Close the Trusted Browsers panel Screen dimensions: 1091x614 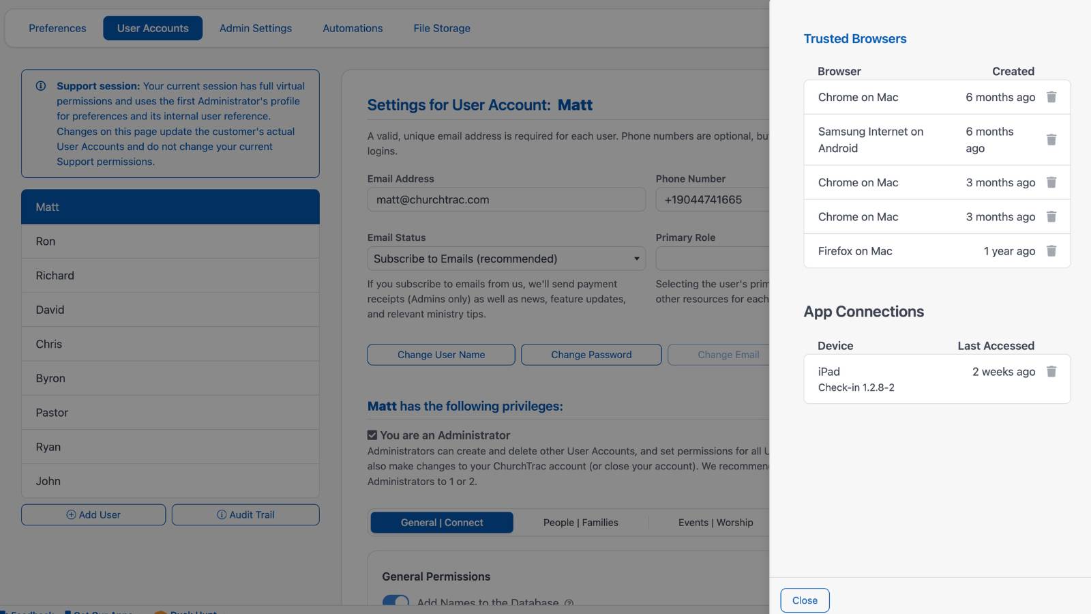pyautogui.click(x=805, y=600)
